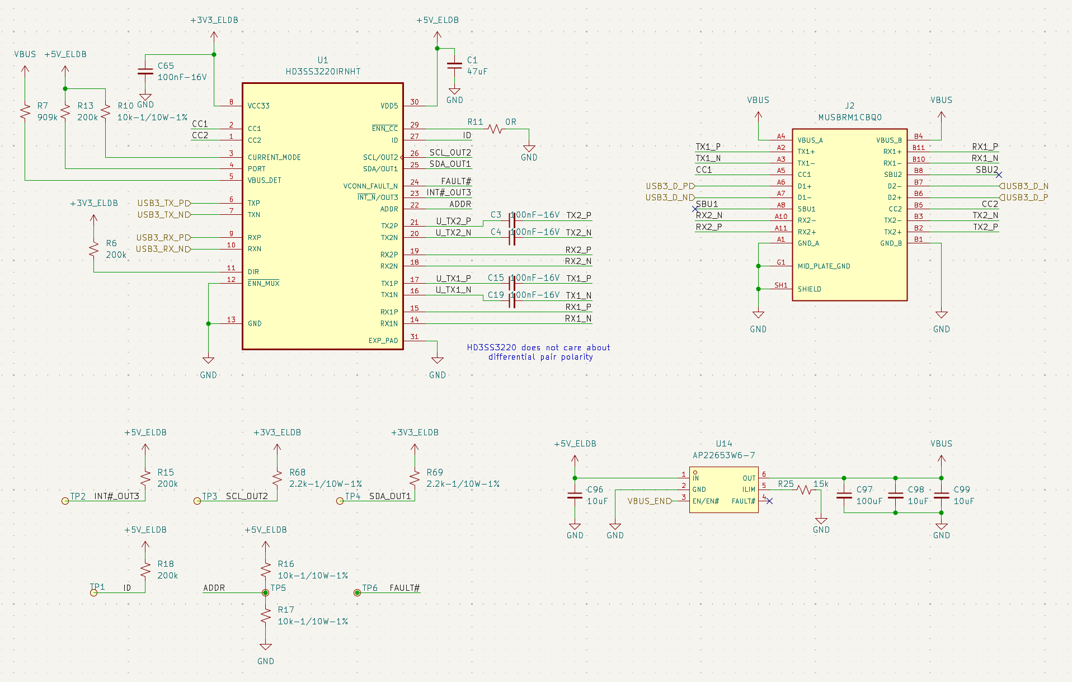The height and width of the screenshot is (682, 1072).
Task: Click capacitor C99 10uF symbol
Action: 942,495
